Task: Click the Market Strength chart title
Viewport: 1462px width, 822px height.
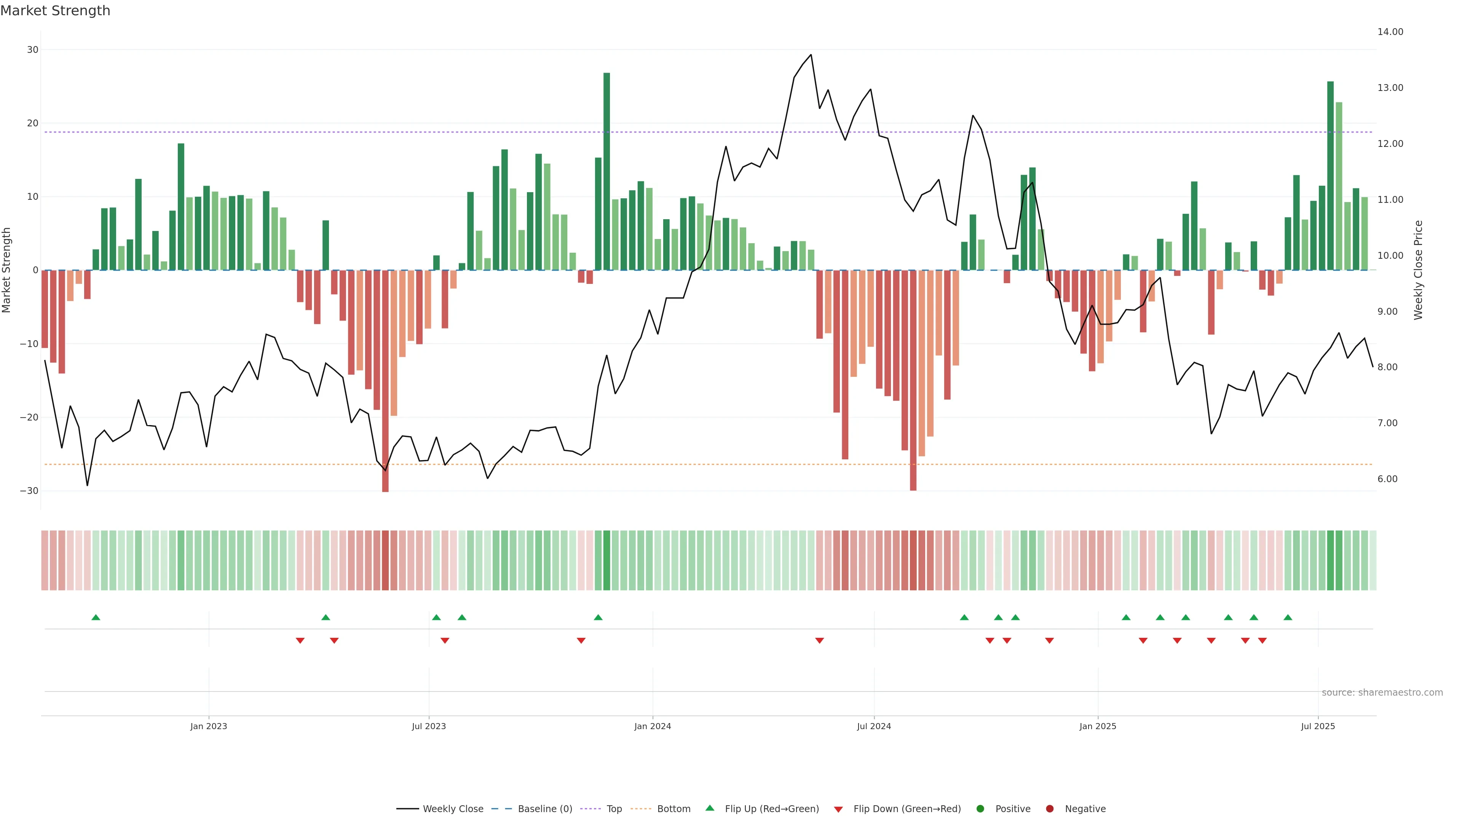Action: [55, 11]
